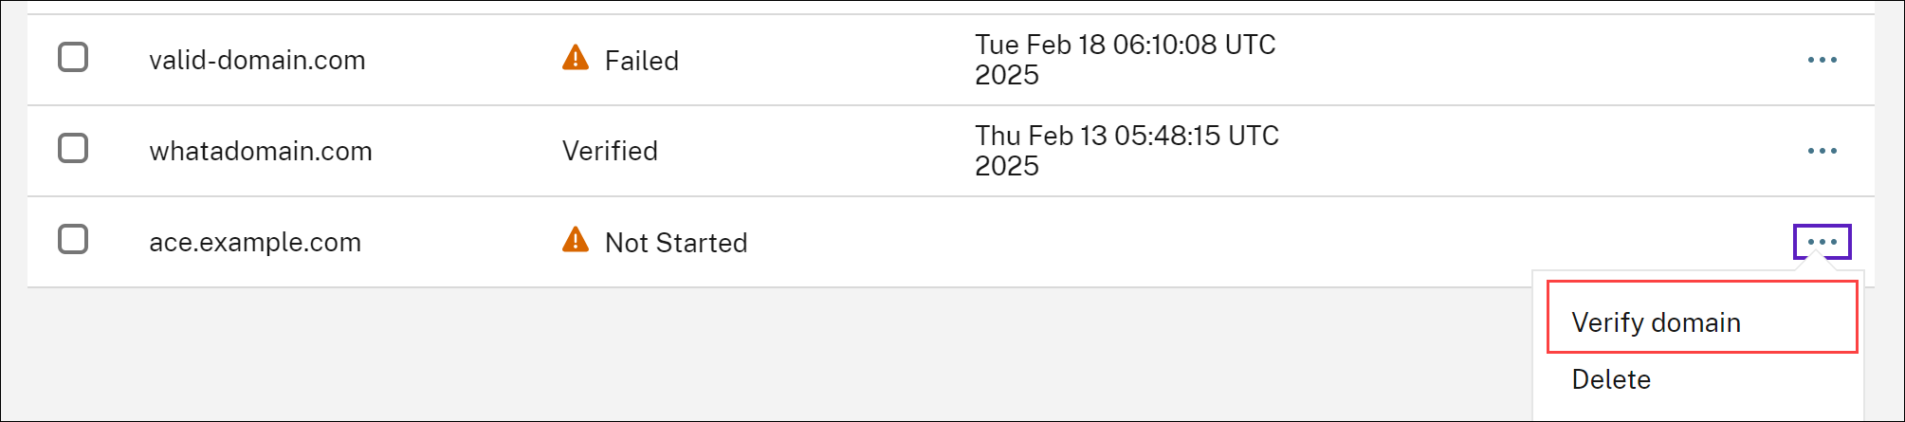Select the valid-domain.com checkbox
The height and width of the screenshot is (422, 1905).
(x=73, y=58)
